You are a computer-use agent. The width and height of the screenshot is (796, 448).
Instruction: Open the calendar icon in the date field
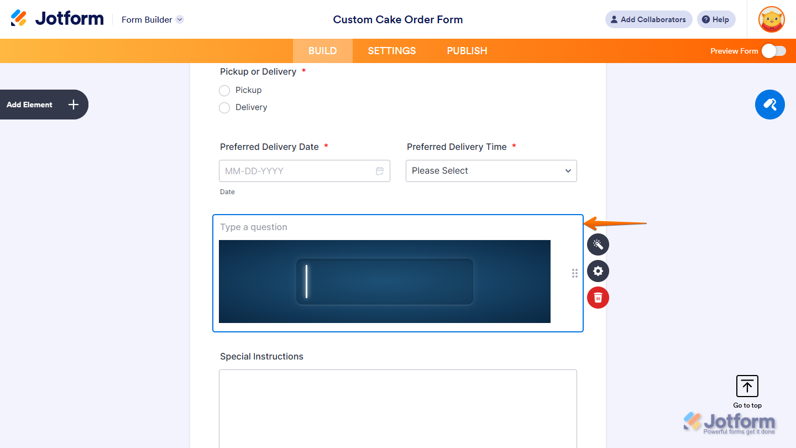click(380, 171)
